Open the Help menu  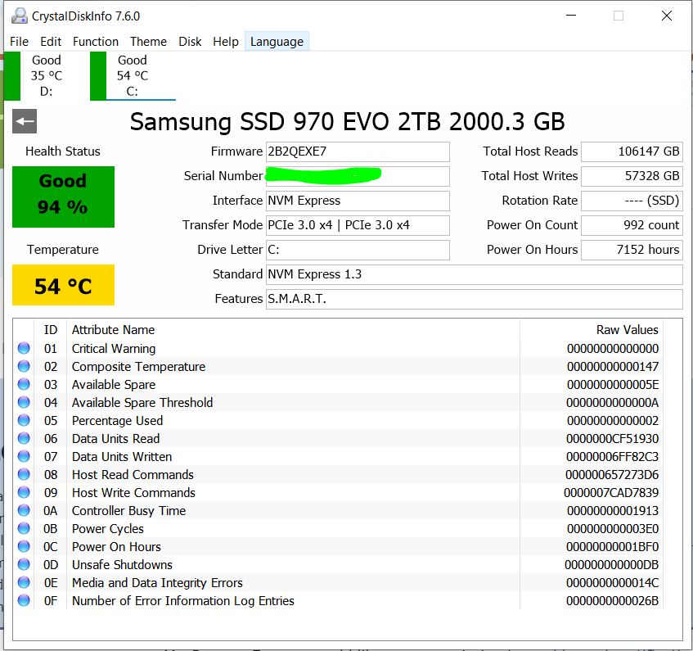coord(226,41)
